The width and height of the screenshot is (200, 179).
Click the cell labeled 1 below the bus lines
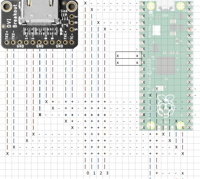tap(94, 173)
